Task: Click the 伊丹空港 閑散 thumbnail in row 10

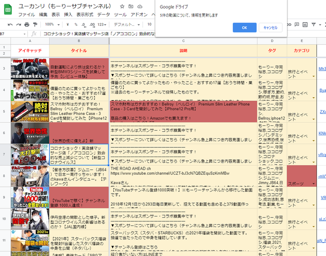Action: pyautogui.click(x=30, y=219)
